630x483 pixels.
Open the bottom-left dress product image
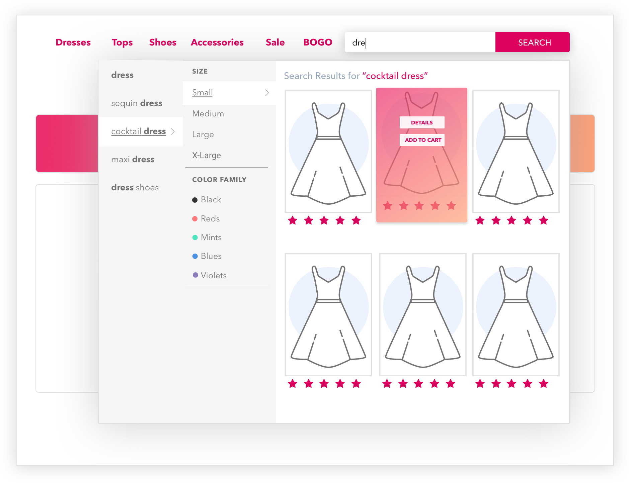click(328, 314)
